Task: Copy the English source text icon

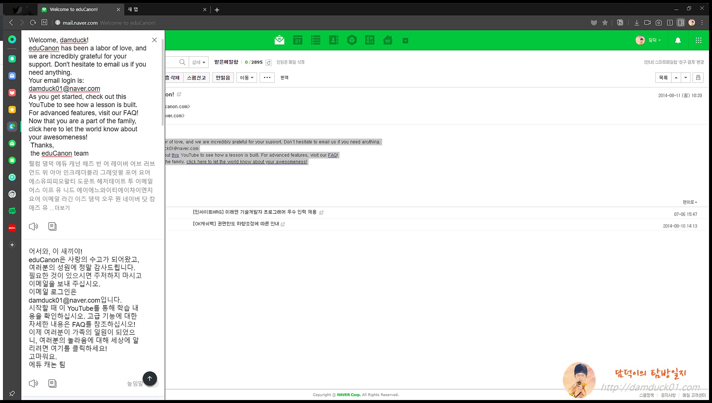Action: (52, 226)
